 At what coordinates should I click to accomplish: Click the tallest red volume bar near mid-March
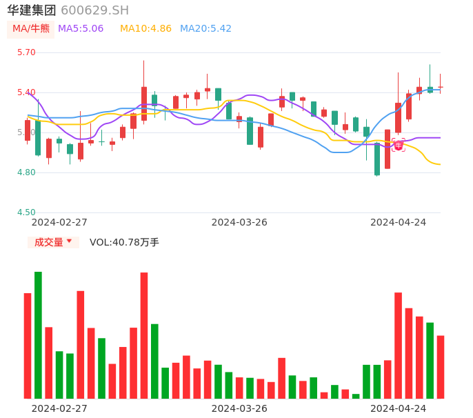coord(144,335)
